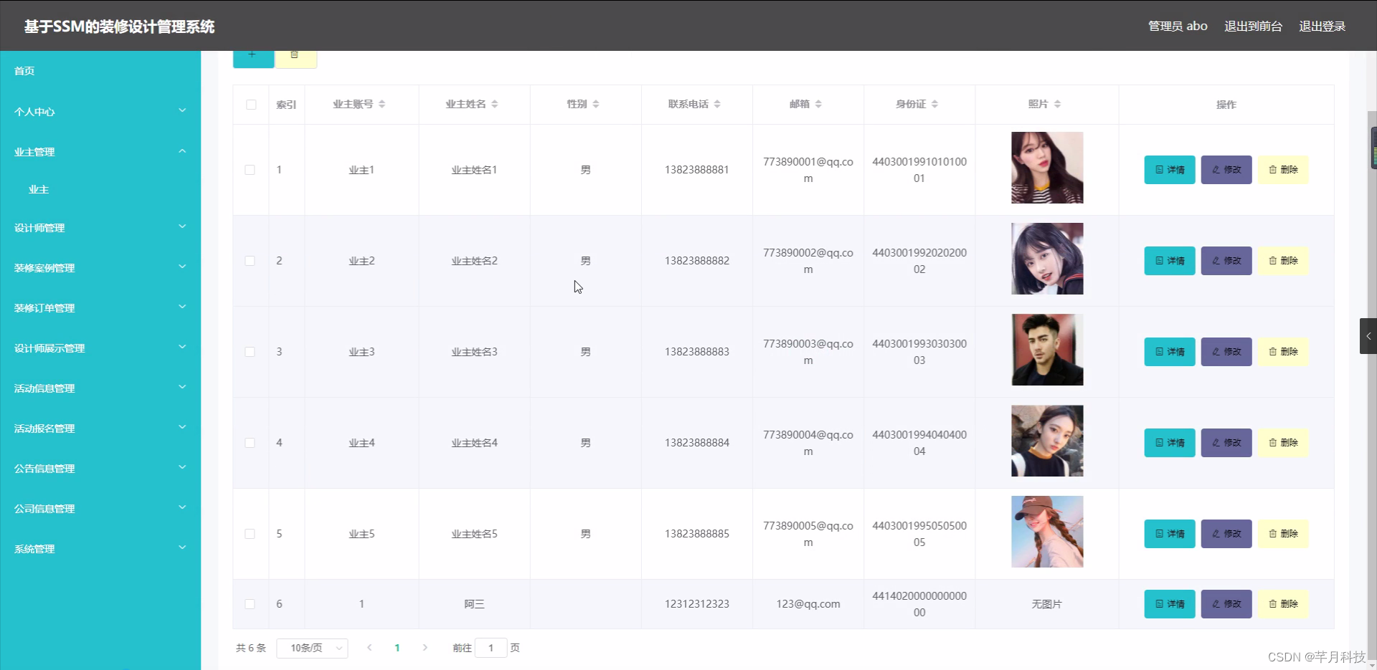Sort the 邮箱 column with its sort arrows
The height and width of the screenshot is (670, 1377).
[820, 104]
